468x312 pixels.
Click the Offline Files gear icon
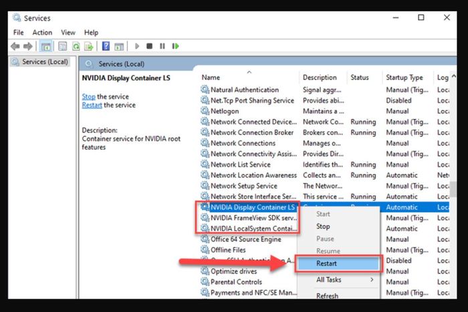coord(205,249)
